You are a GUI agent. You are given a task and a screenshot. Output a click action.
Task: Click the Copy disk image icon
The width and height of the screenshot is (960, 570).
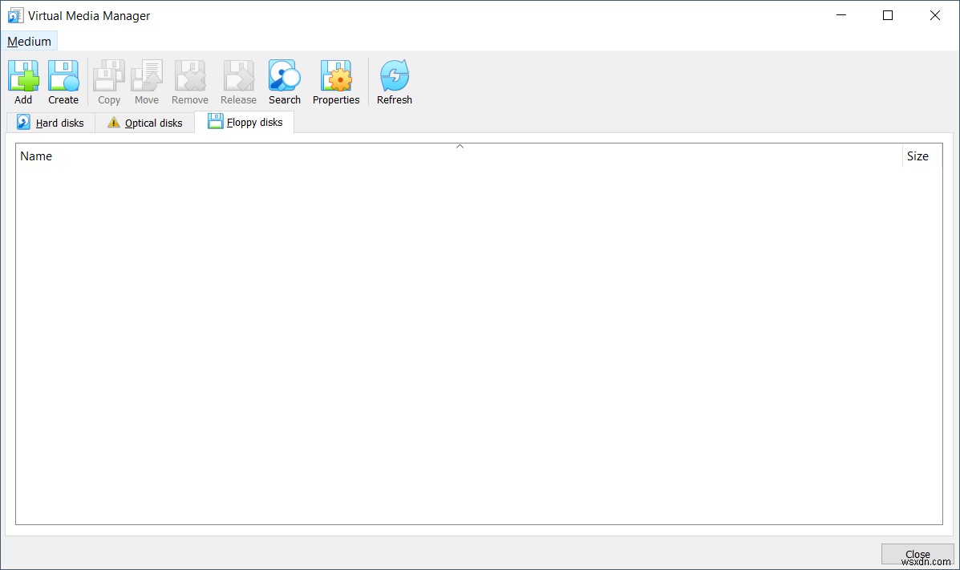108,75
